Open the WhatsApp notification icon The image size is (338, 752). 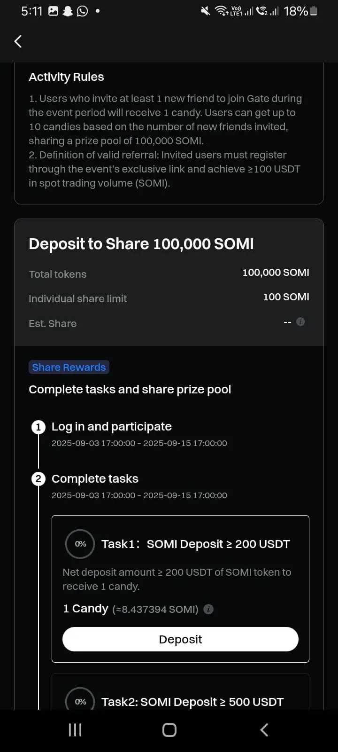pyautogui.click(x=82, y=11)
